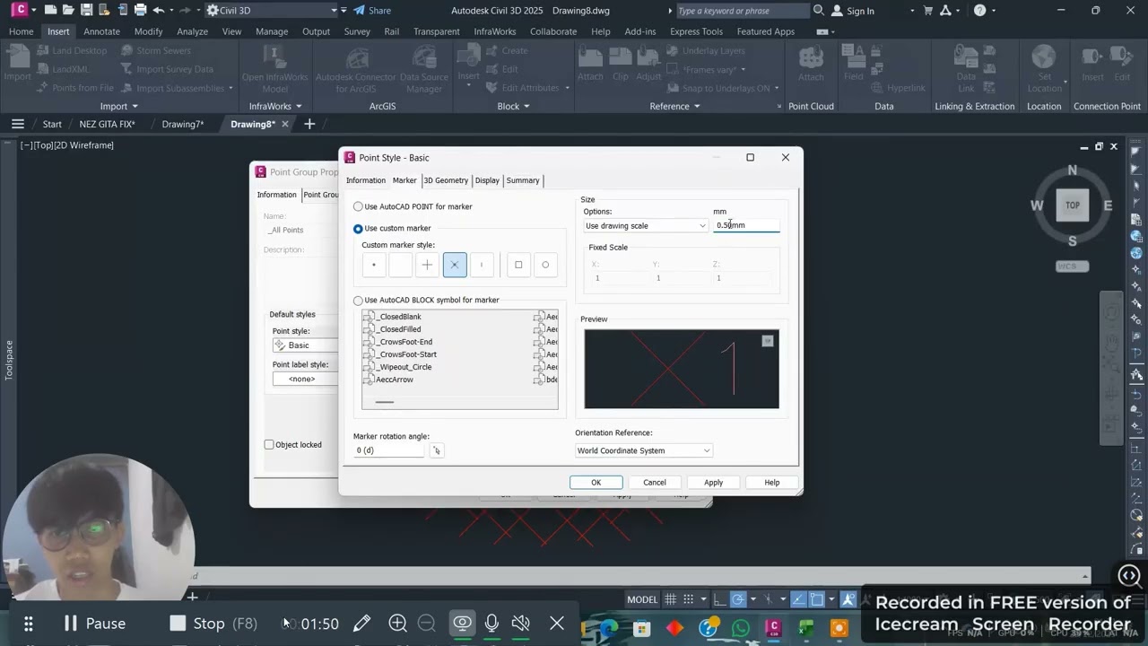This screenshot has width=1148, height=646.
Task: Click the pick rotation angle icon button
Action: (437, 450)
